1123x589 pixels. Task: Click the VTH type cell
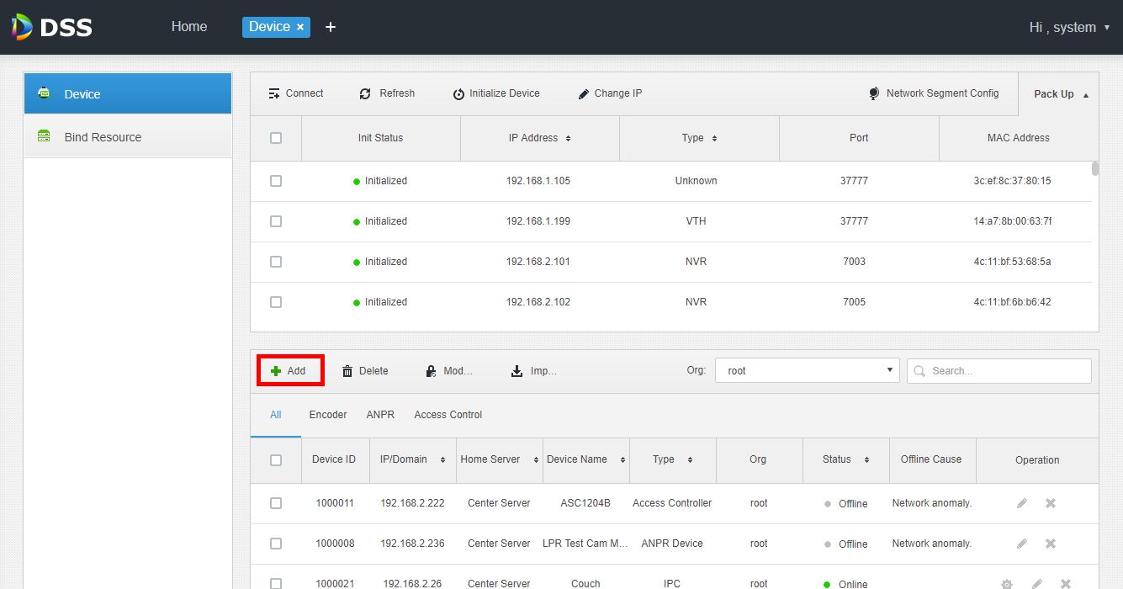[696, 221]
